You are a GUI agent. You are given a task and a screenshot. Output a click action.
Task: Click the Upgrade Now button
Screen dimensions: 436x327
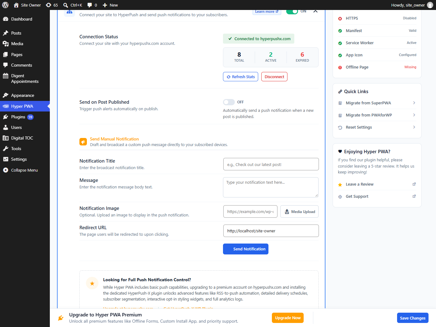tap(288, 318)
